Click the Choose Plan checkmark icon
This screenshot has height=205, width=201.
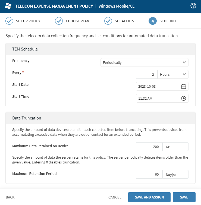point(59,21)
